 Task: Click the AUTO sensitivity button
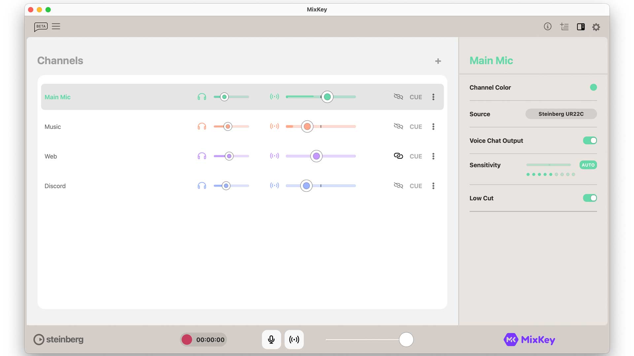click(x=588, y=165)
